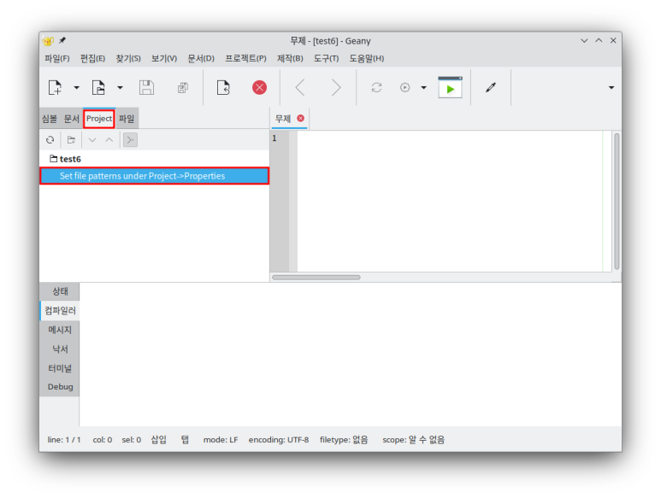The width and height of the screenshot is (661, 498).
Task: Expand recent files dropdown arrow
Action: click(x=121, y=88)
